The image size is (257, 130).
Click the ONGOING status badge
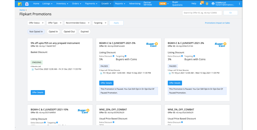click(x=37, y=62)
